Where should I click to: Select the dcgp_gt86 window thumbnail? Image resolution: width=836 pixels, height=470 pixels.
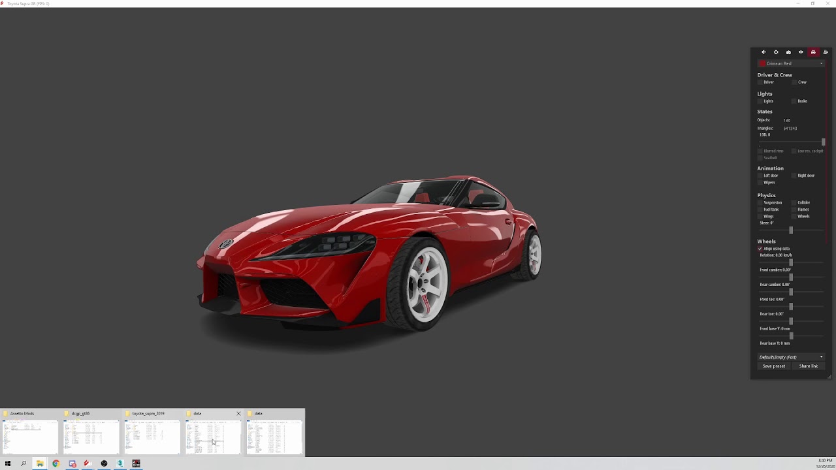(91, 432)
